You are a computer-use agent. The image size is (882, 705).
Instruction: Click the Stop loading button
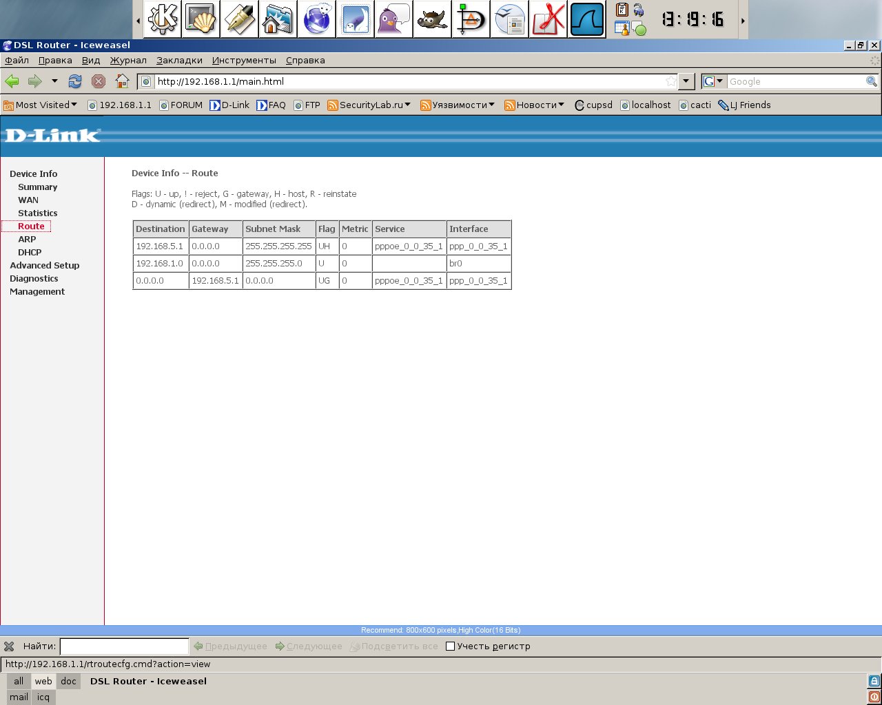tap(99, 81)
